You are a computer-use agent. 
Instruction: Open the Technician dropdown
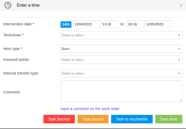tap(121, 35)
